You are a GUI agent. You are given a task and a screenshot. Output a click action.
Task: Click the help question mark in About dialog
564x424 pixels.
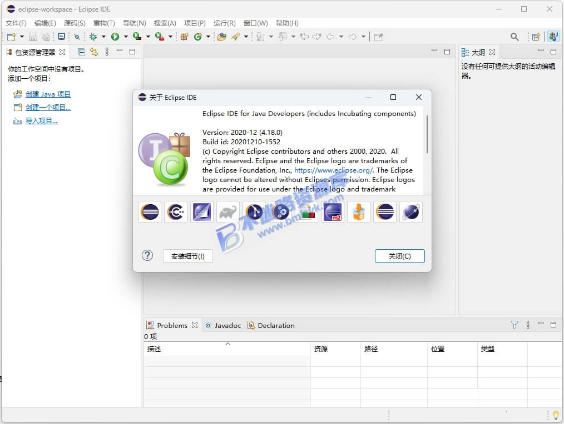[147, 256]
